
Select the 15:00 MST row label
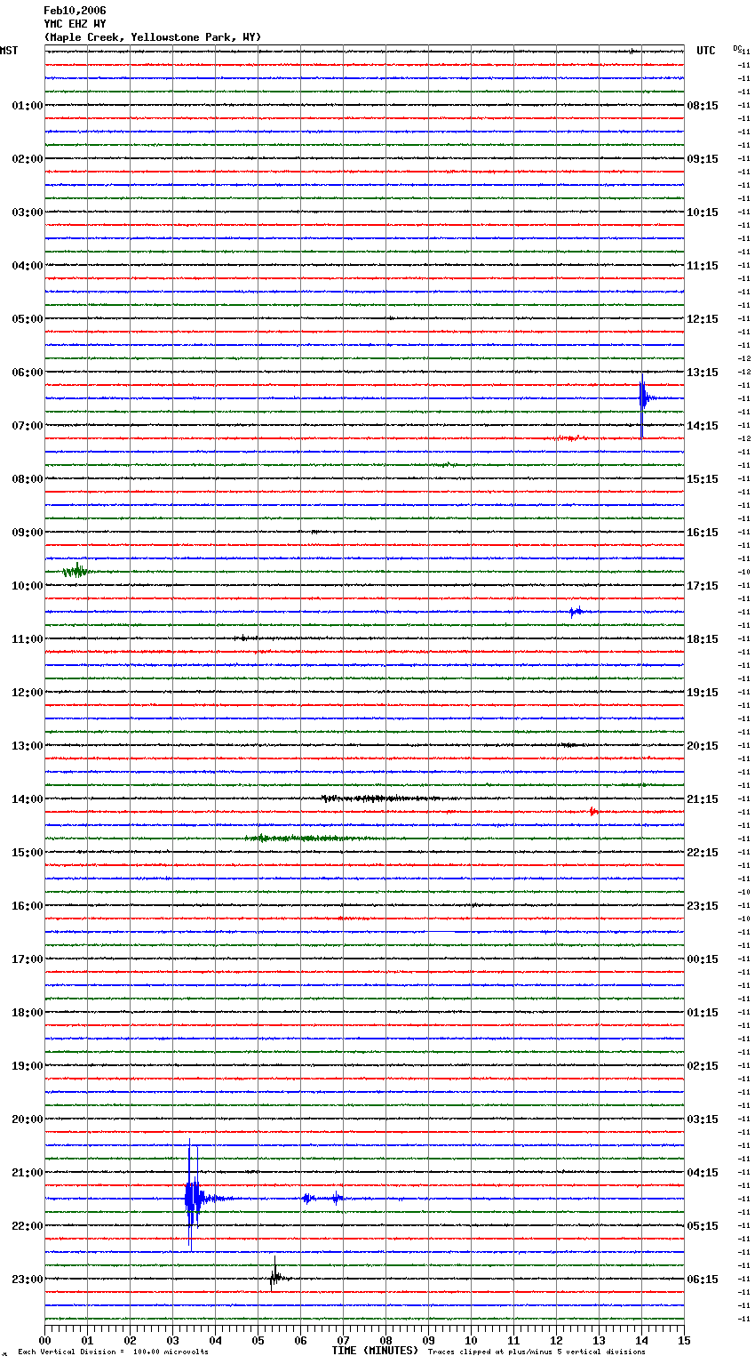point(28,853)
